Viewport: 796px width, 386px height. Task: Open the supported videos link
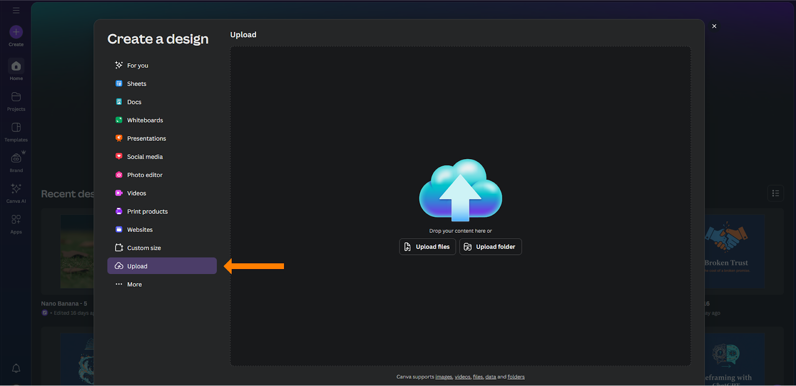(462, 377)
